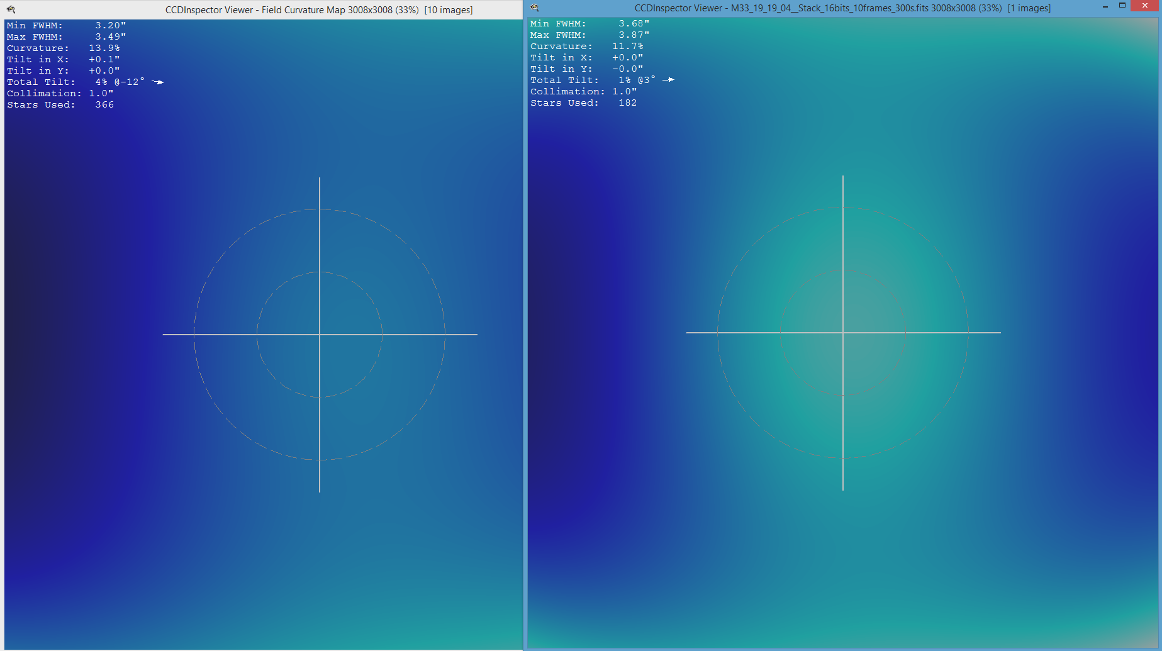Screen dimensions: 1162x651
Task: Click the crosshair center in the Field Curvature Map
Action: [x=320, y=335]
